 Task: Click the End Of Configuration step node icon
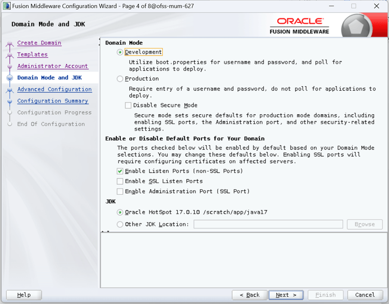click(10, 124)
